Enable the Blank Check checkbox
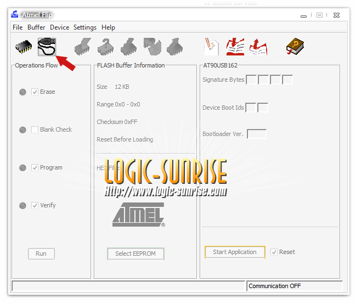This screenshot has height=304, width=356. click(35, 130)
